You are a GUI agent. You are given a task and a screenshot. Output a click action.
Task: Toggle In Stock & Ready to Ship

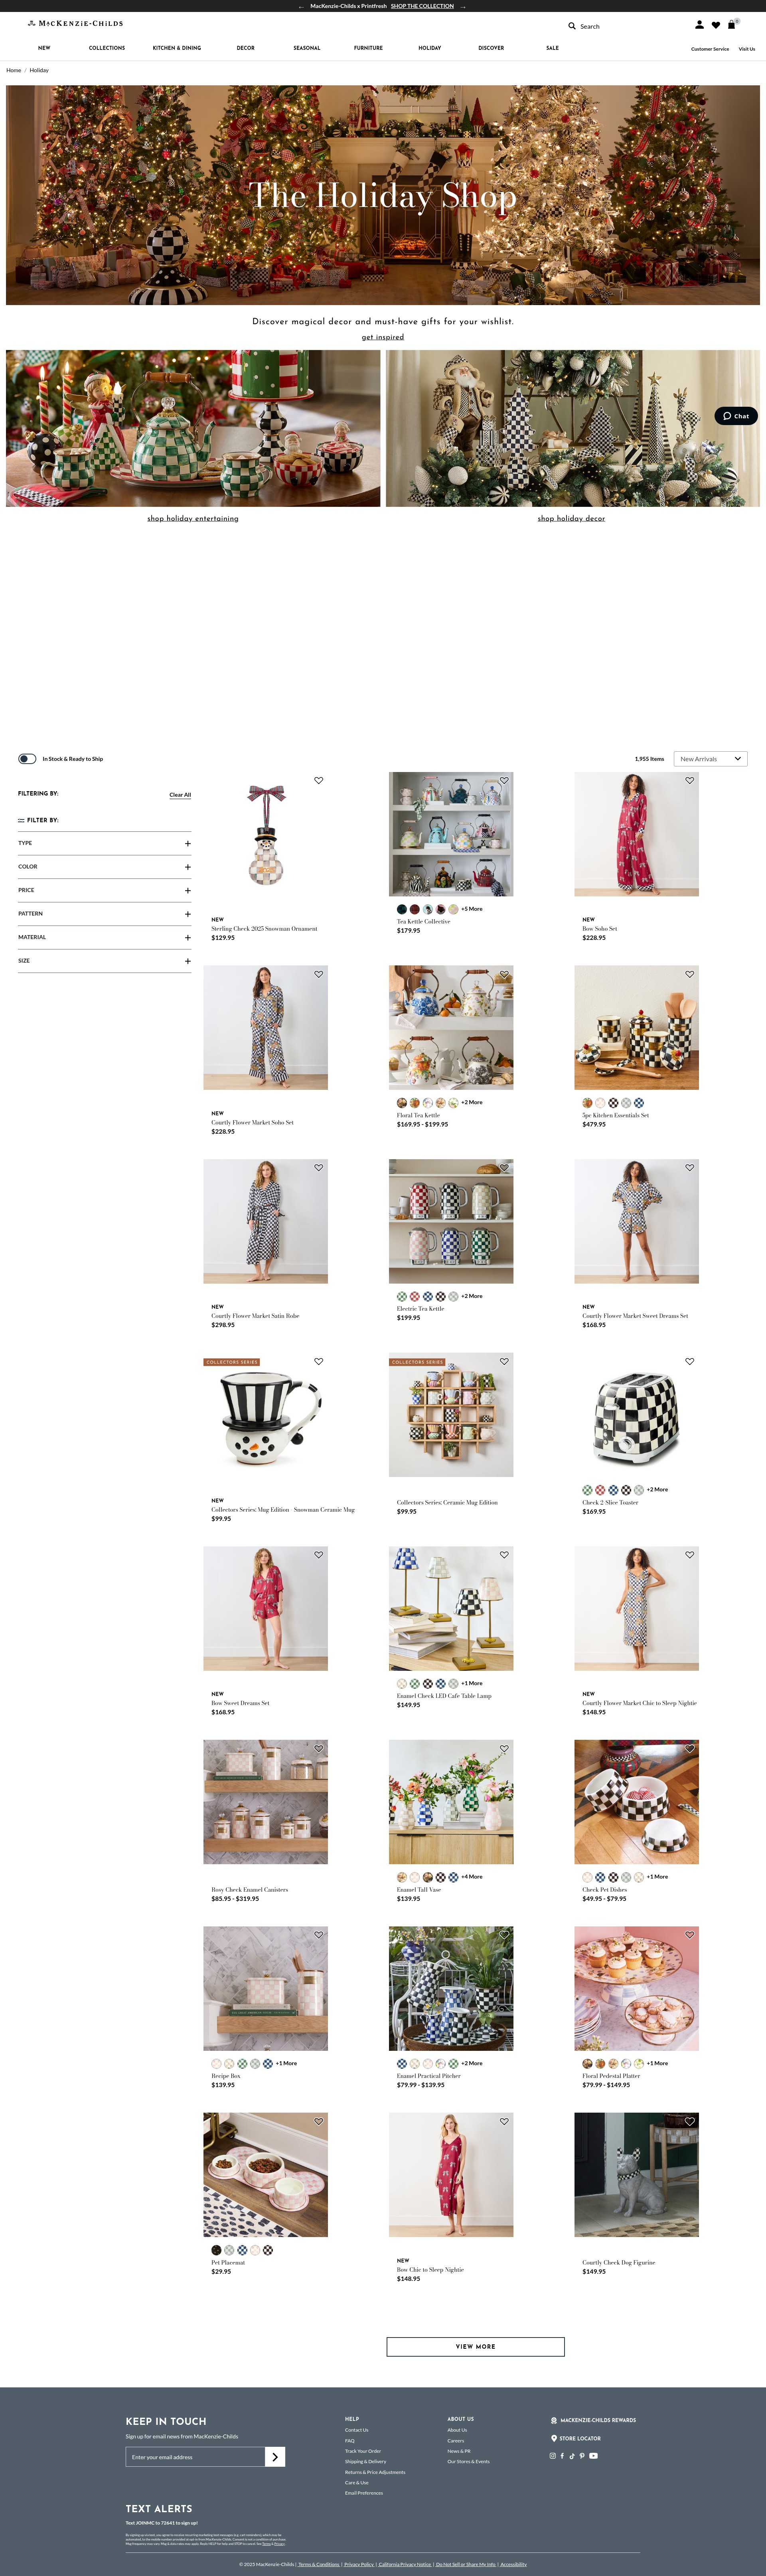[27, 759]
